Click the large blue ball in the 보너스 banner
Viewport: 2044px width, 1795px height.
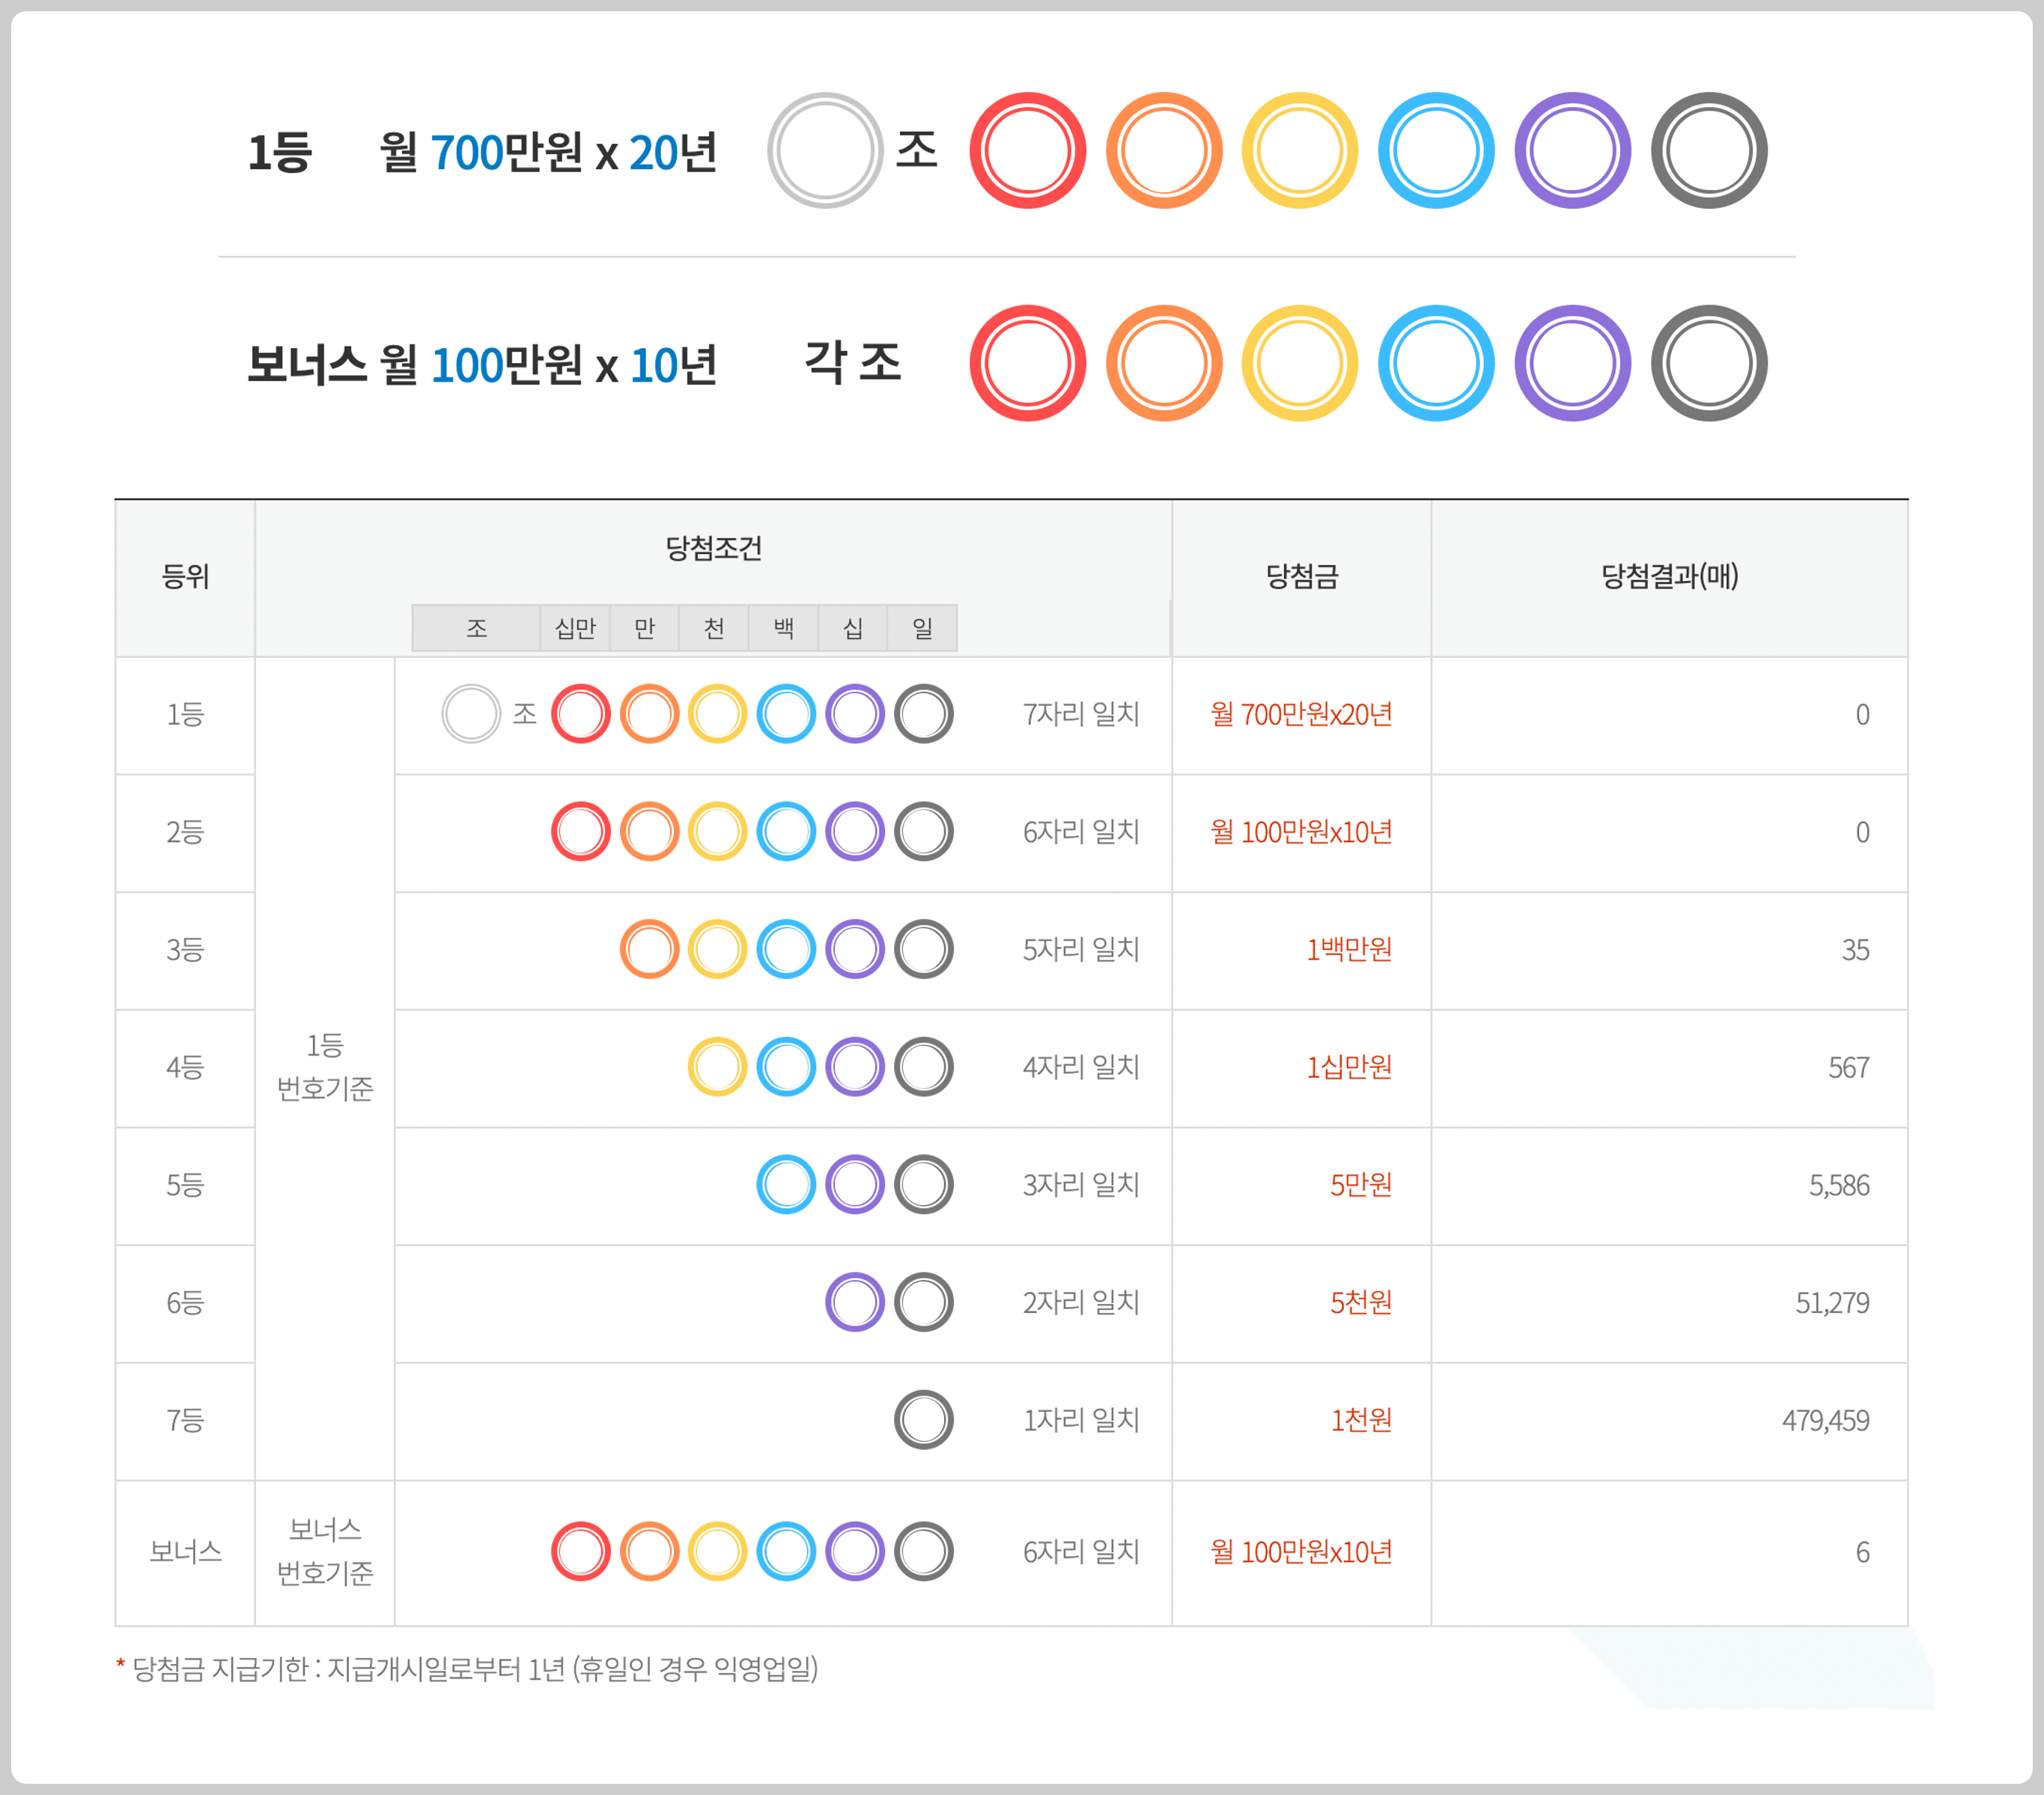coord(1436,363)
